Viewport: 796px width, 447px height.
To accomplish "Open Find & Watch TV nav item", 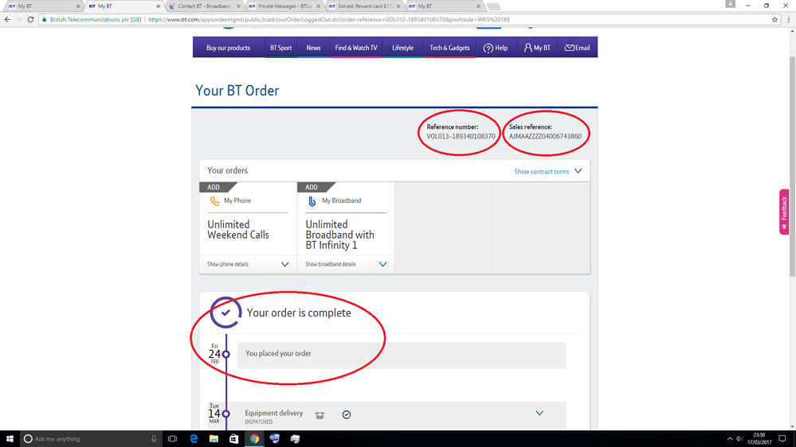I will click(356, 48).
